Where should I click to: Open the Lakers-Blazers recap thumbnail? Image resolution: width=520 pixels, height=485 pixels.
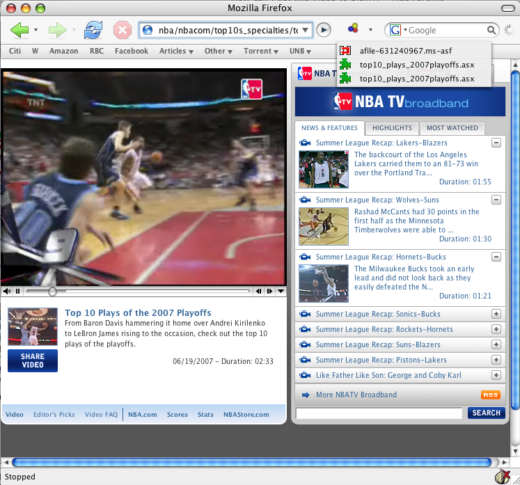tap(324, 169)
